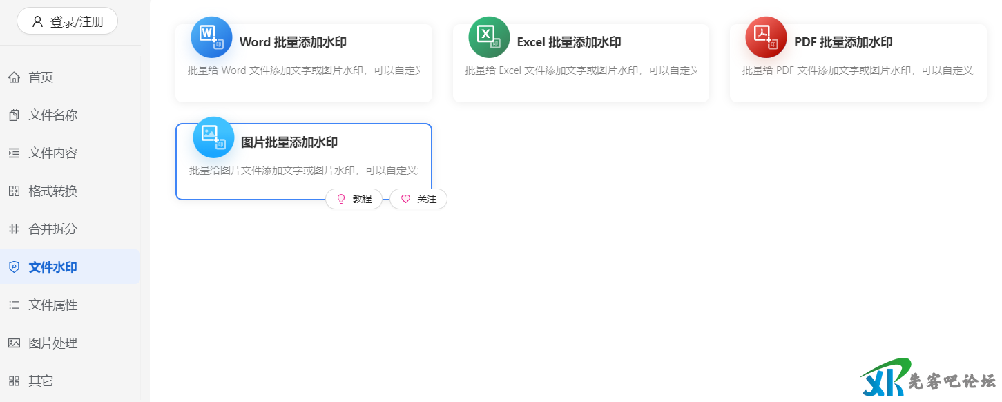Open the 文件名称 sidebar section

(52, 115)
